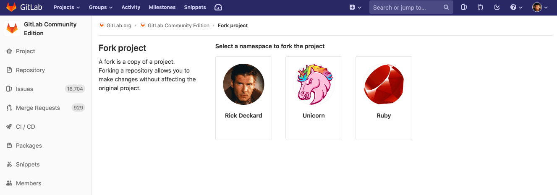This screenshot has width=557, height=195.
Task: Open the To-Do list checkmark icon
Action: (x=497, y=7)
